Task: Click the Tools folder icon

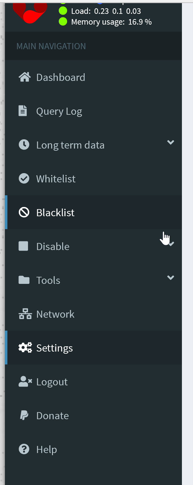Action: [24, 280]
